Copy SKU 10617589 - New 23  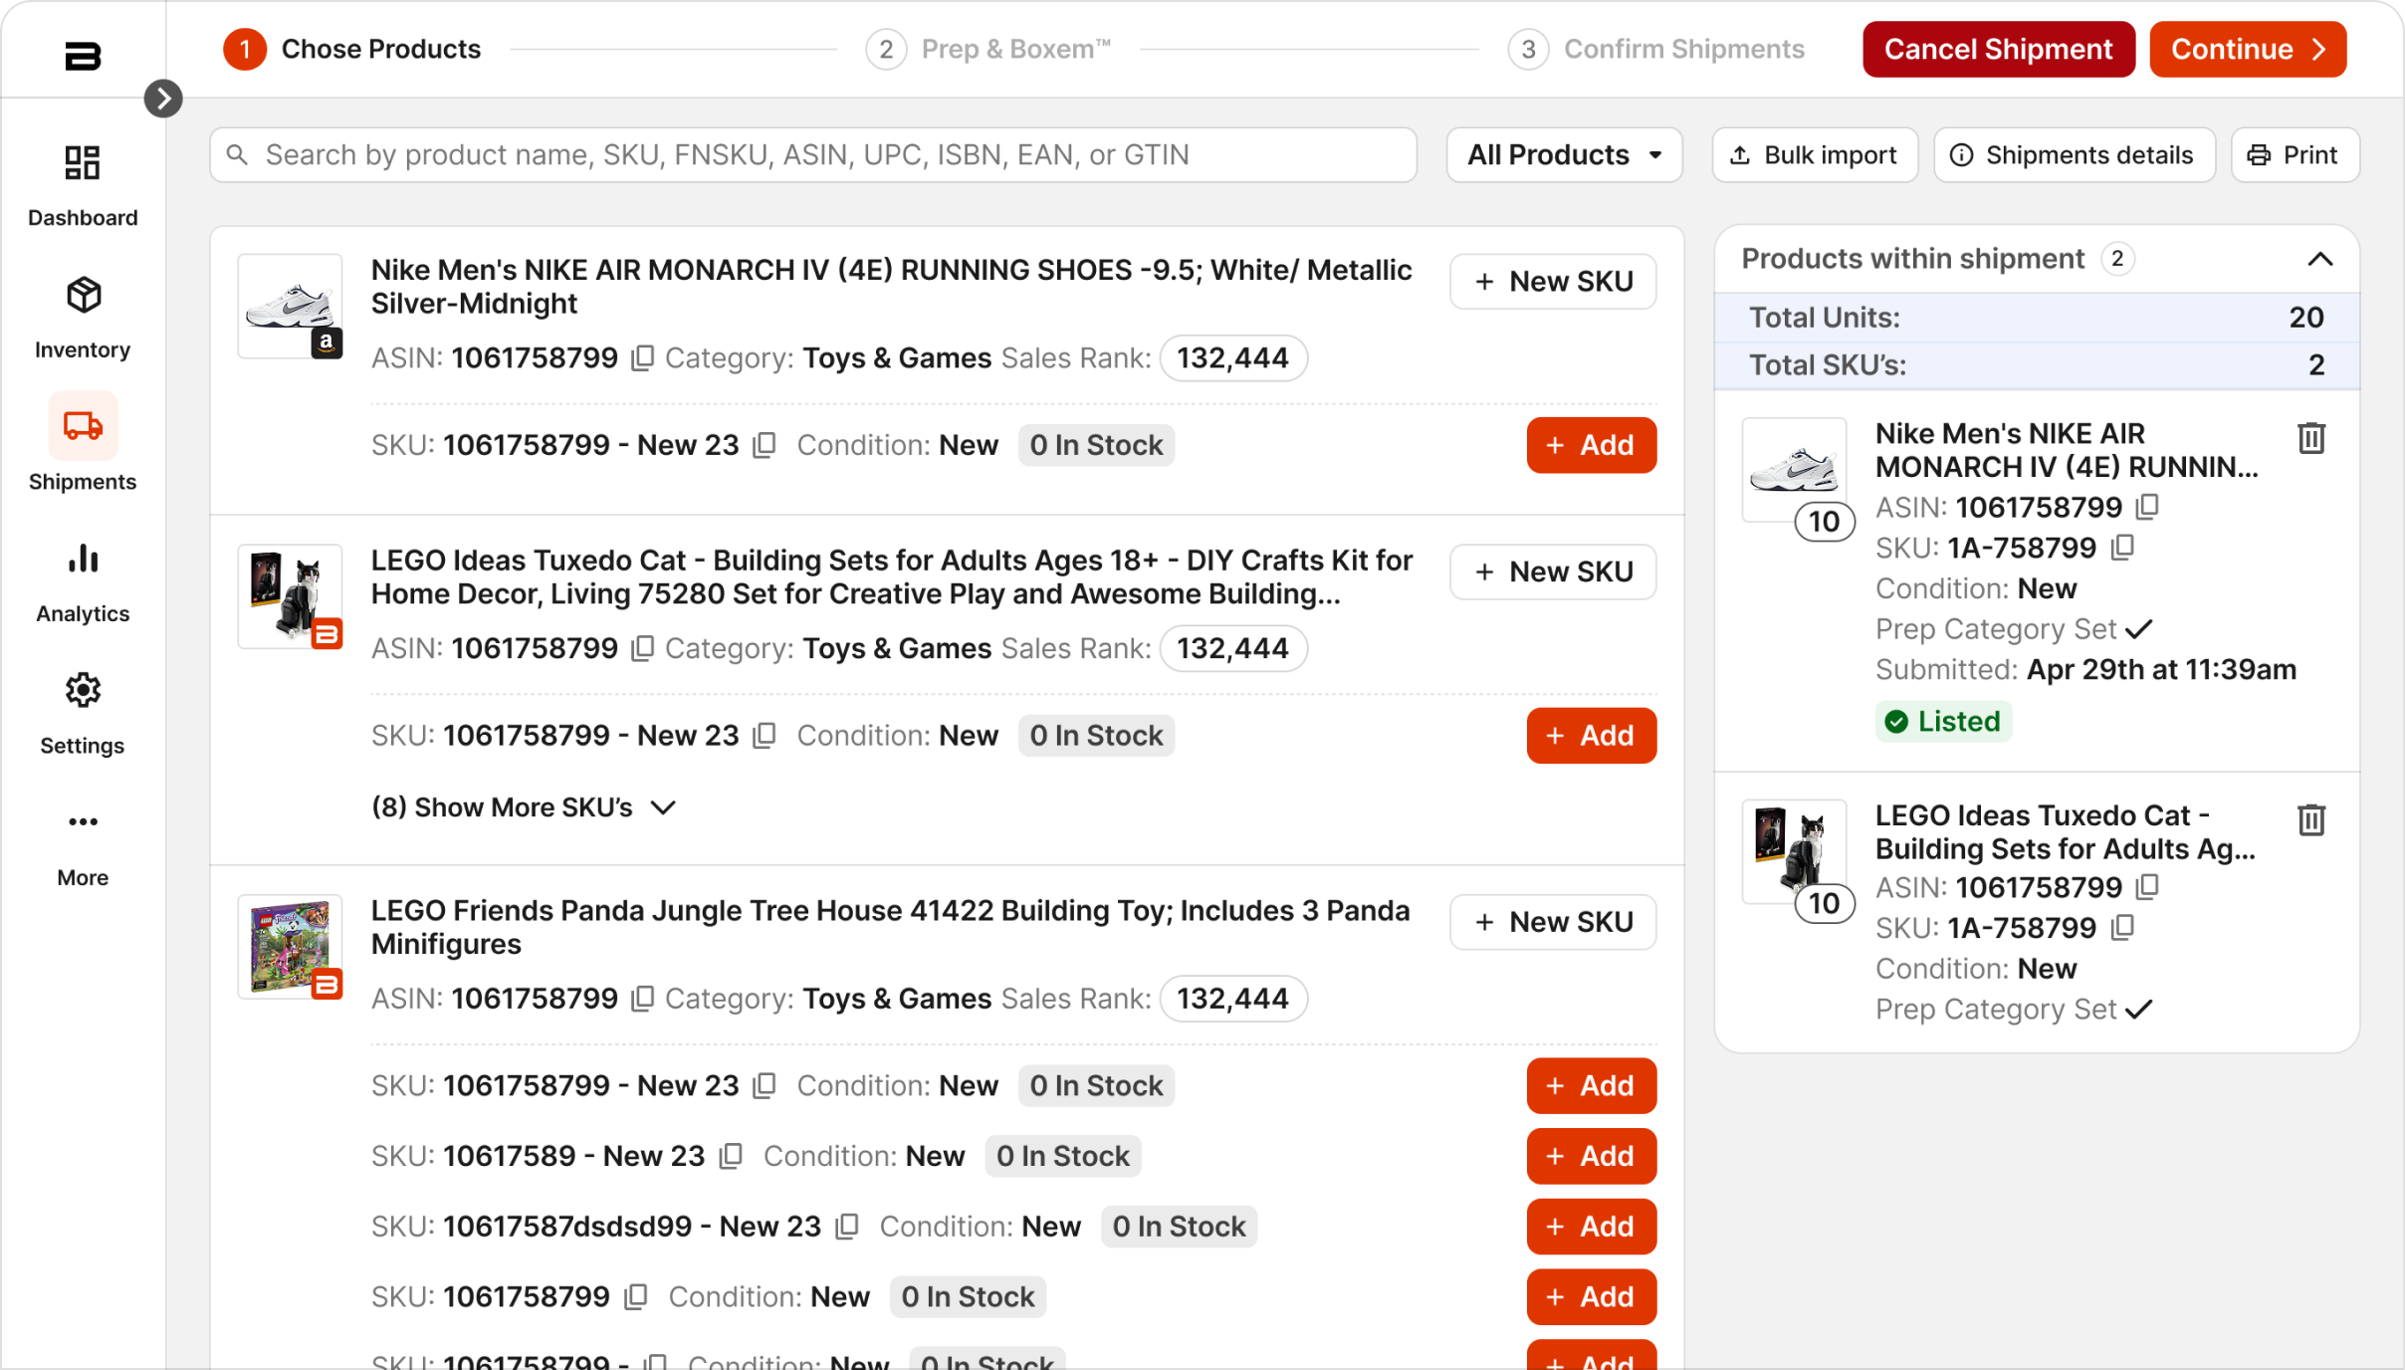coord(731,1157)
